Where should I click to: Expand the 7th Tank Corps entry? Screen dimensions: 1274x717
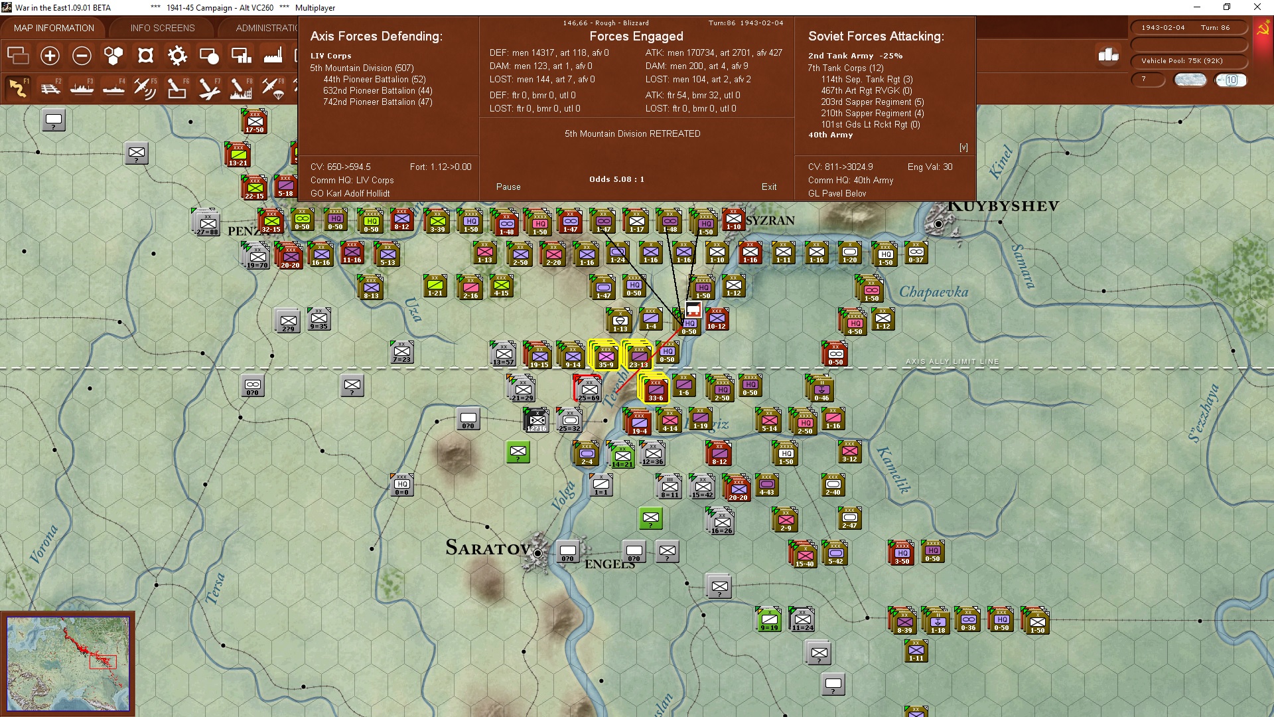[x=845, y=68]
